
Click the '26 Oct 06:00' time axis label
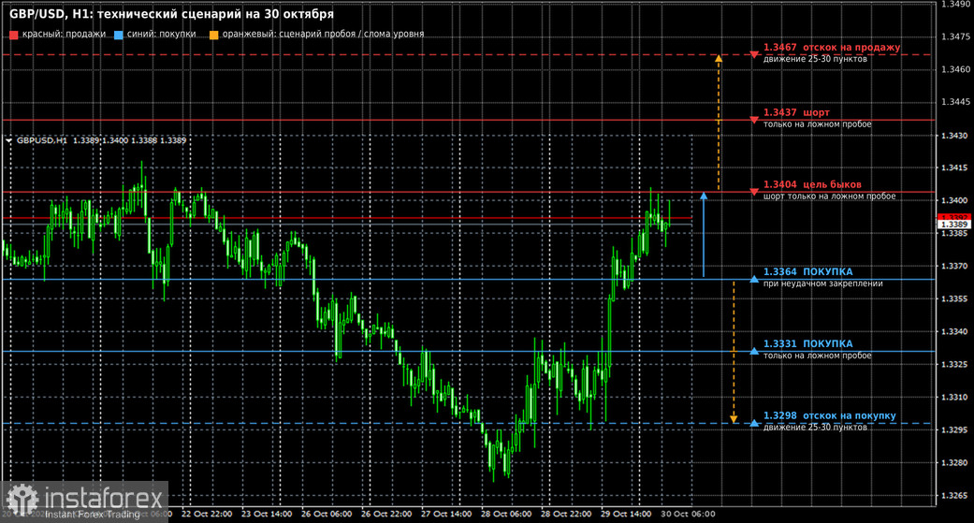coord(327,515)
